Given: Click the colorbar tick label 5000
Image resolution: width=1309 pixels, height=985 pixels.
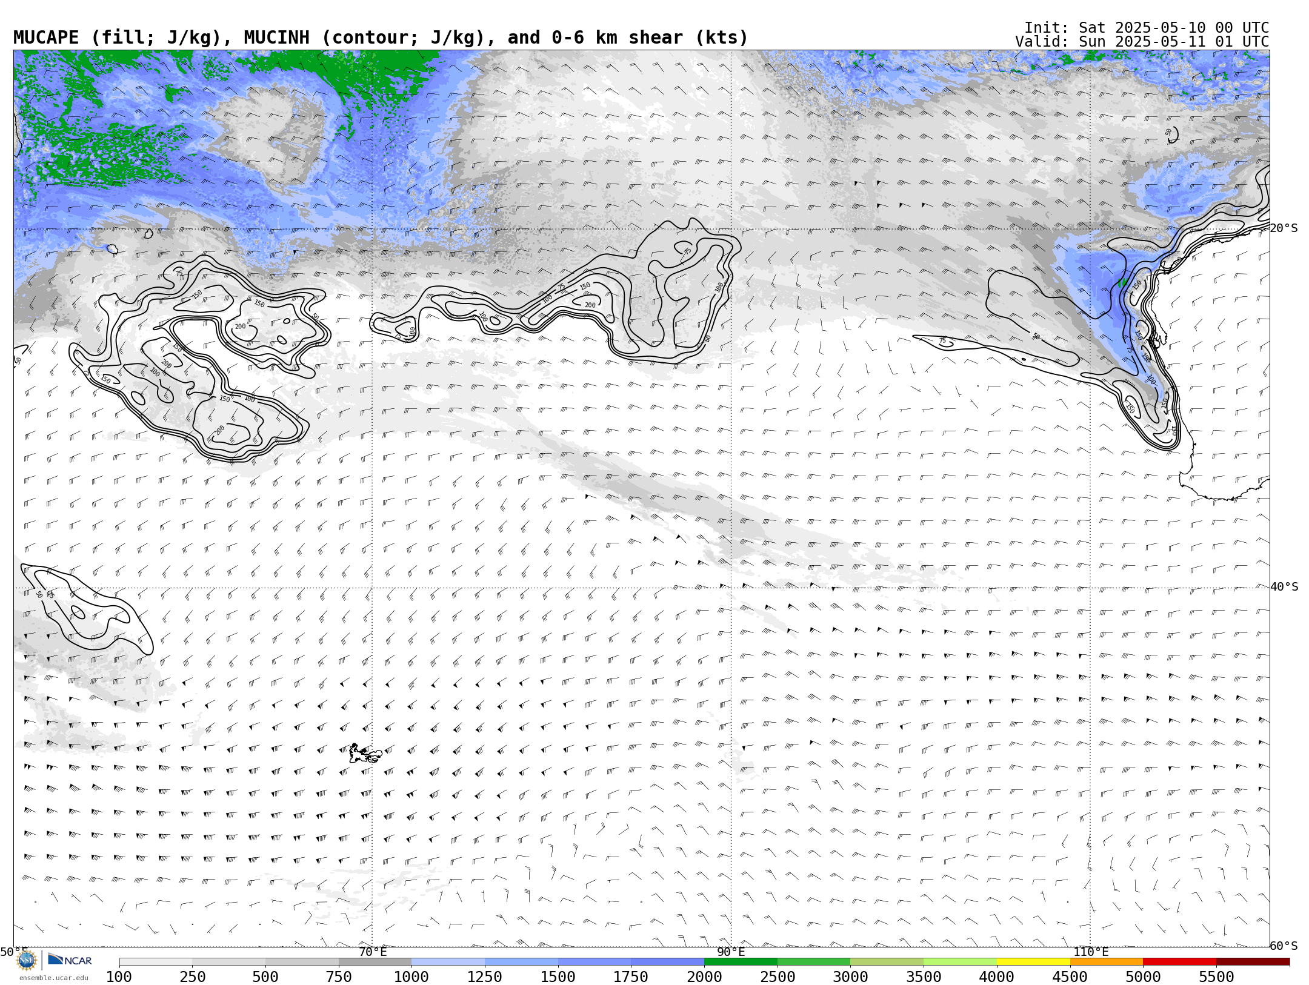Looking at the screenshot, I should 1143,977.
